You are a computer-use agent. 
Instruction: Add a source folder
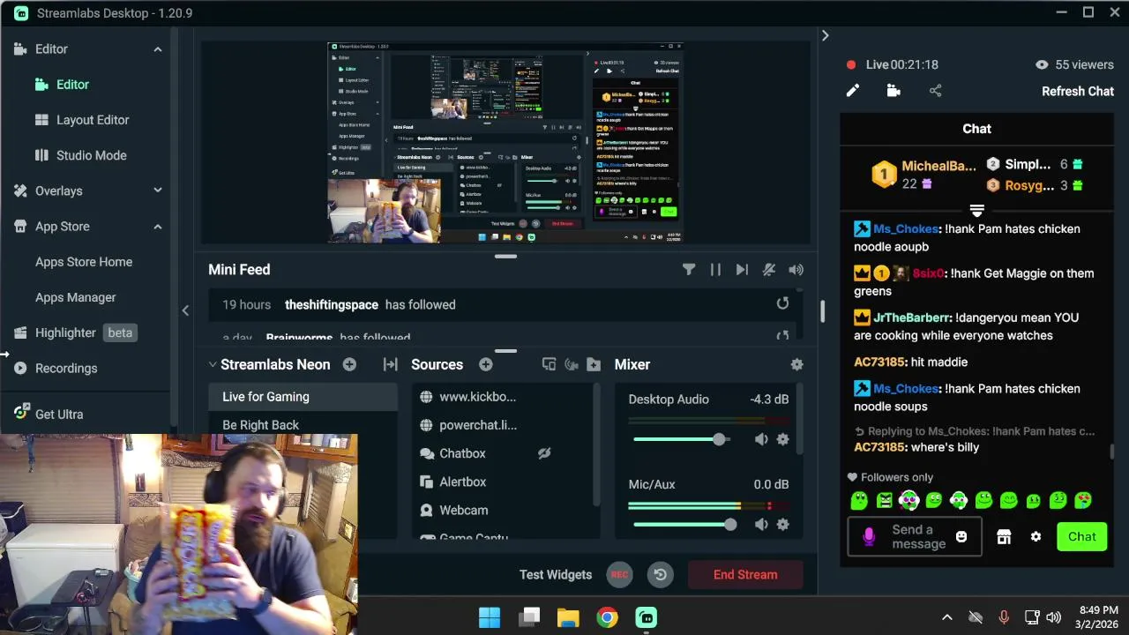[594, 364]
